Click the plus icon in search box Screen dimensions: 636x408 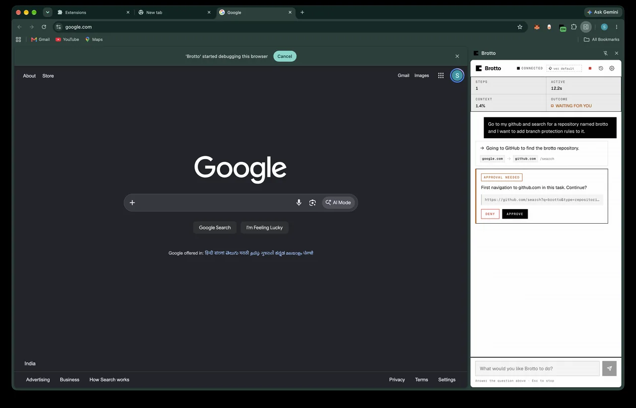(132, 202)
